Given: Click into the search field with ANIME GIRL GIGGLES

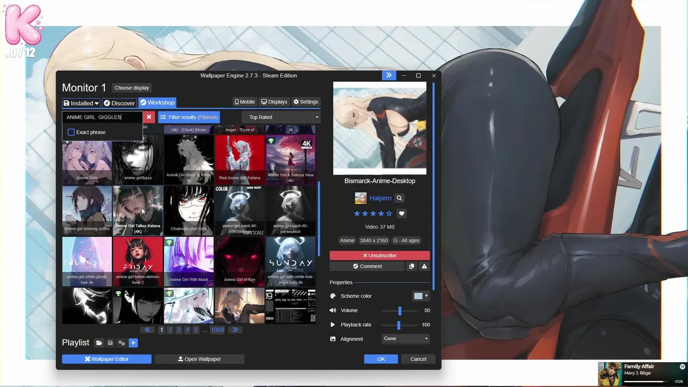Looking at the screenshot, I should [x=102, y=117].
